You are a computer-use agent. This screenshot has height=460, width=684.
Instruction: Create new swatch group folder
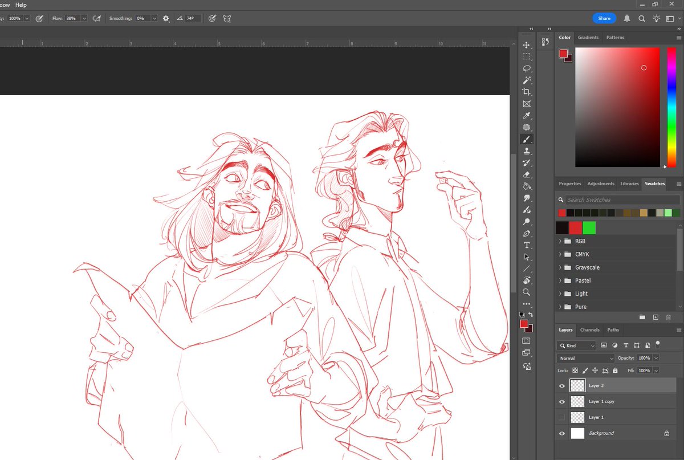click(642, 317)
